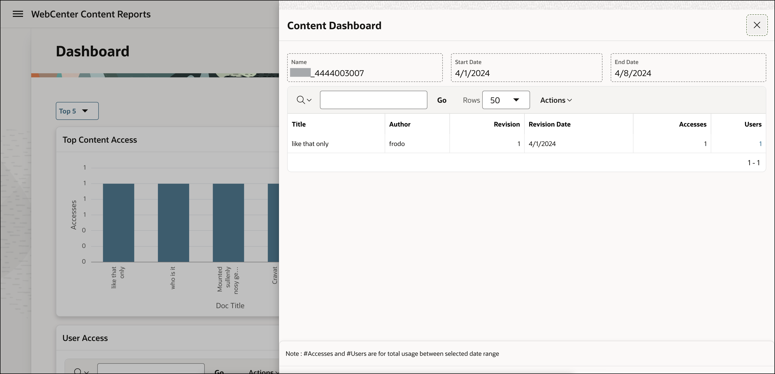Viewport: 775px width, 374px height.
Task: Sort by the Author column header
Action: pyautogui.click(x=400, y=124)
